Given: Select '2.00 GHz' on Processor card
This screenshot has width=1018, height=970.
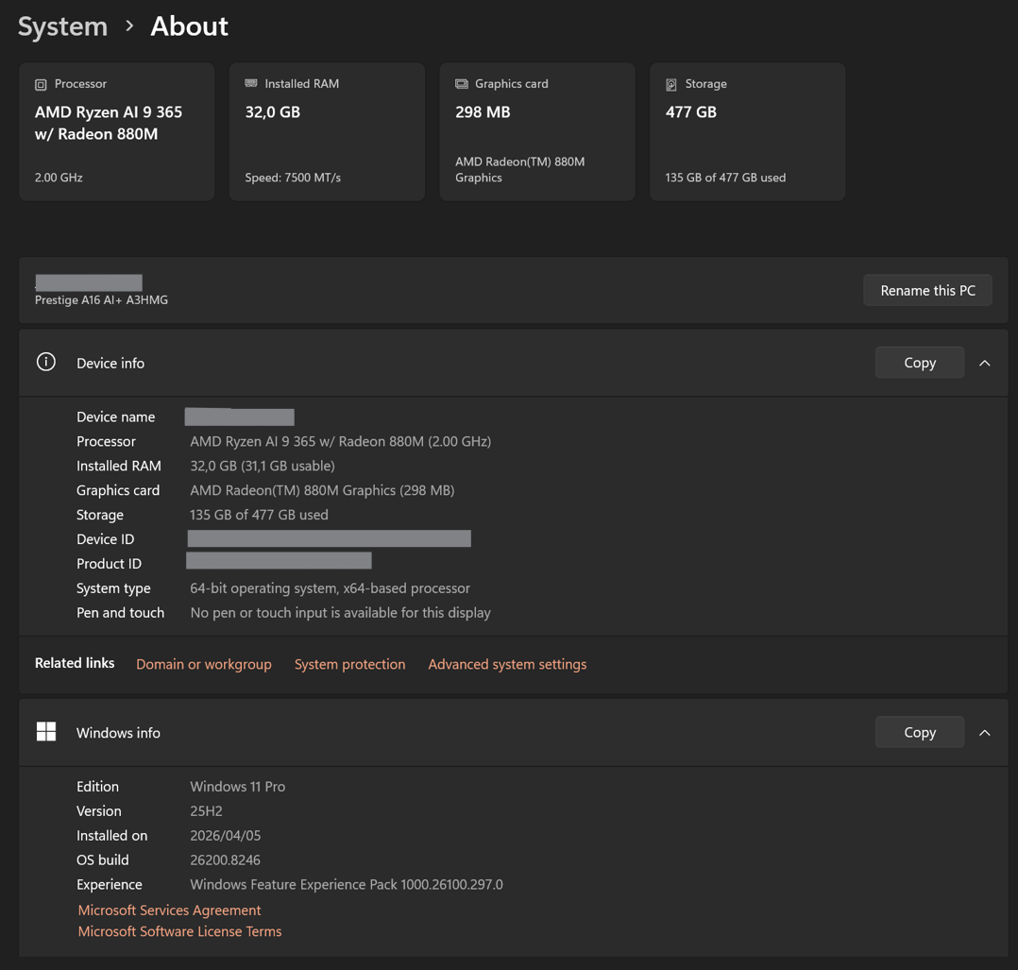Looking at the screenshot, I should (59, 178).
